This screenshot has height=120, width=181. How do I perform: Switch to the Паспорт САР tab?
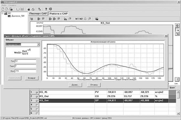point(38,14)
